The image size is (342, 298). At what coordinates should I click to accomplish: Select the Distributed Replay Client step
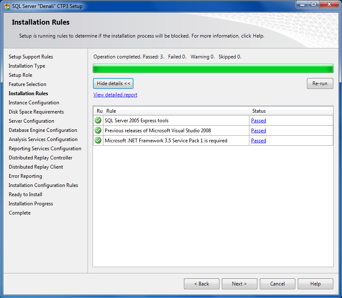tap(36, 167)
